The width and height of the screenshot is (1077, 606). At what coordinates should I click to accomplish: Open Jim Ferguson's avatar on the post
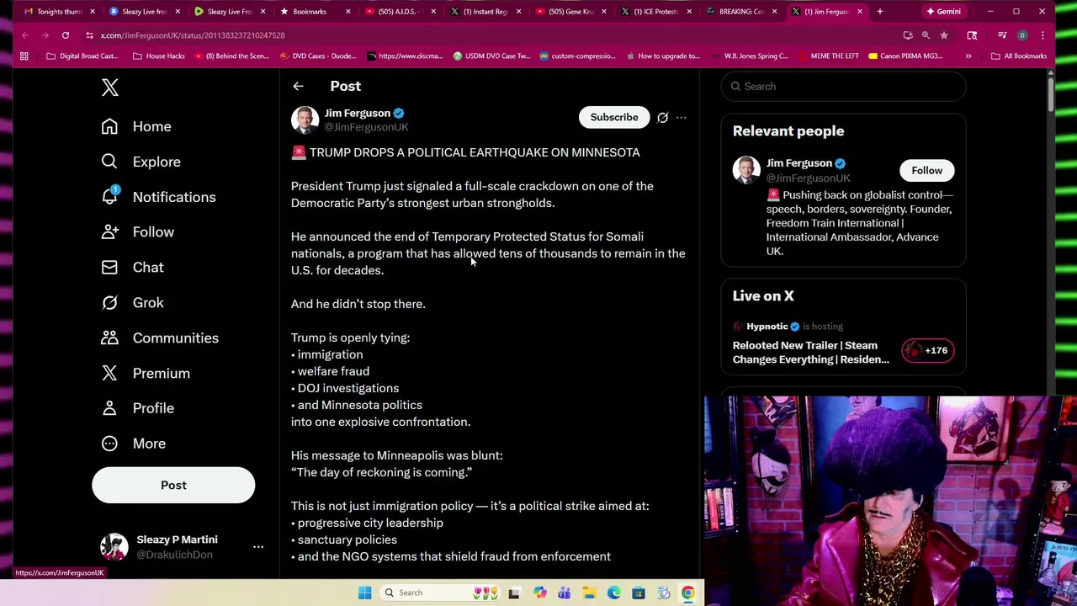pos(305,120)
